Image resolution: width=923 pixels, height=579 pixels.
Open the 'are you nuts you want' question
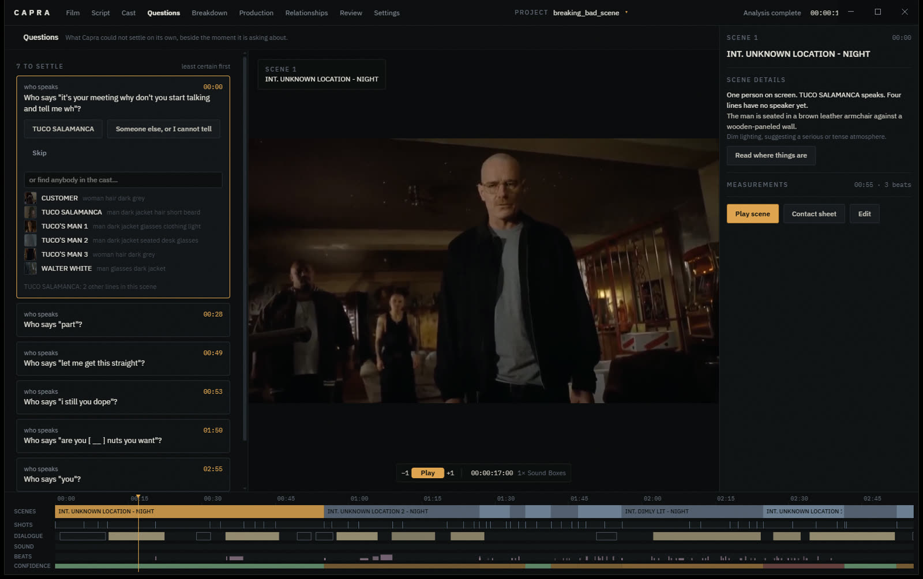(x=123, y=436)
